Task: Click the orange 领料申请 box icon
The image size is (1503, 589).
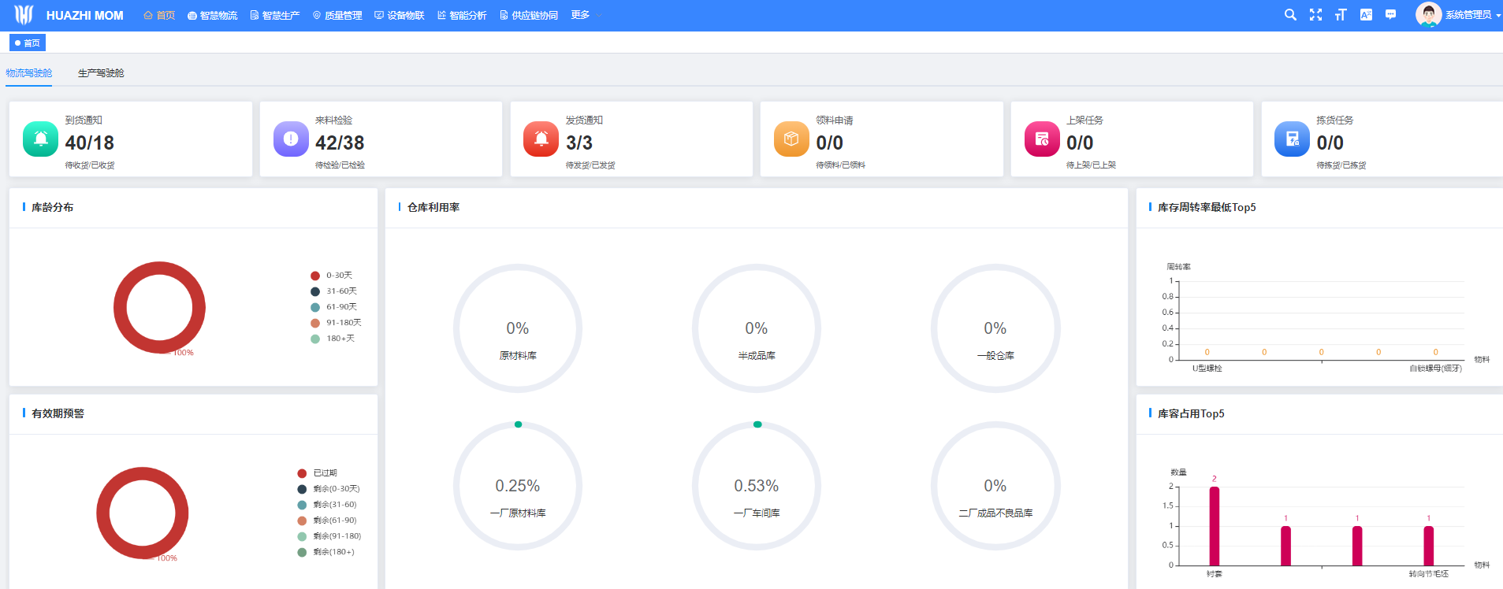Action: [x=791, y=139]
